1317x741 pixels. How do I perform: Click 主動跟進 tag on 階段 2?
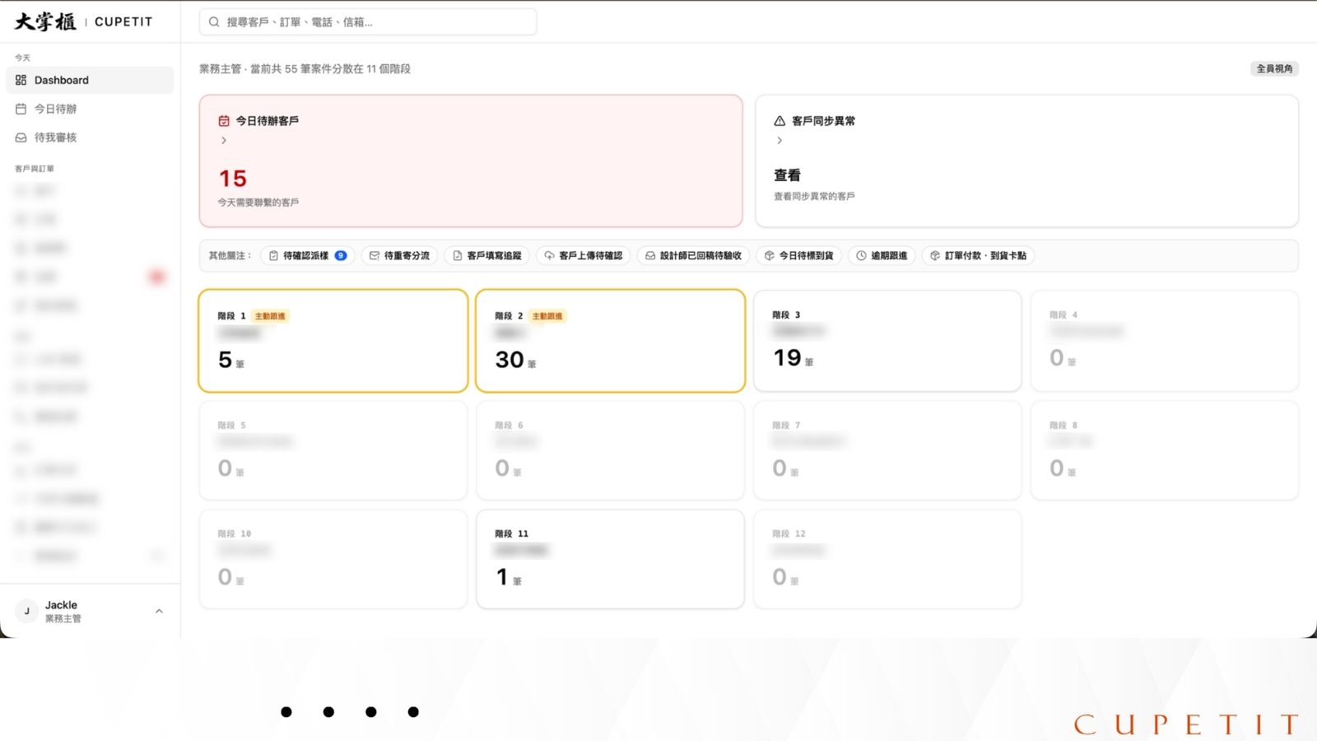coord(547,316)
